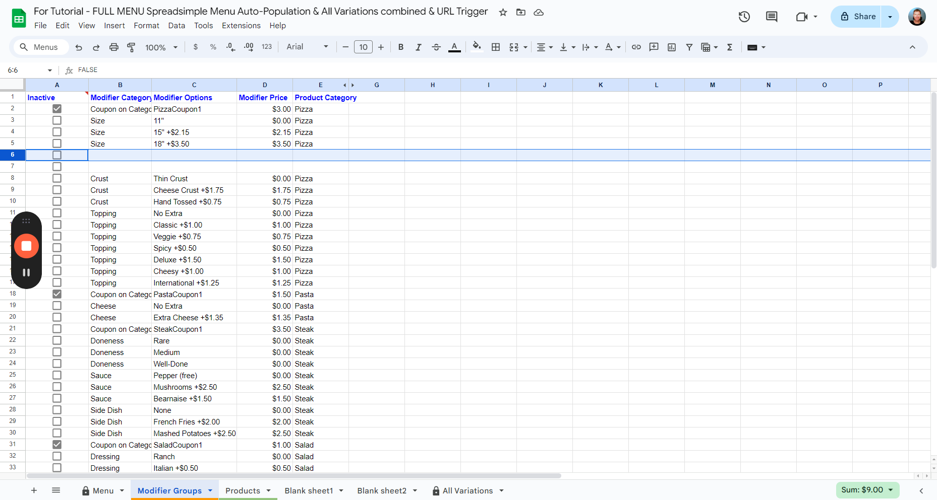Check Inactive for Extra Cheese row
The height and width of the screenshot is (500, 937).
click(57, 317)
